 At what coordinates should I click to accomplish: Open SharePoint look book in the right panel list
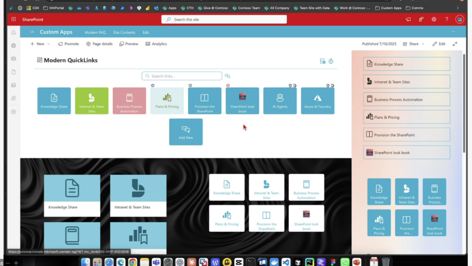[x=407, y=153]
